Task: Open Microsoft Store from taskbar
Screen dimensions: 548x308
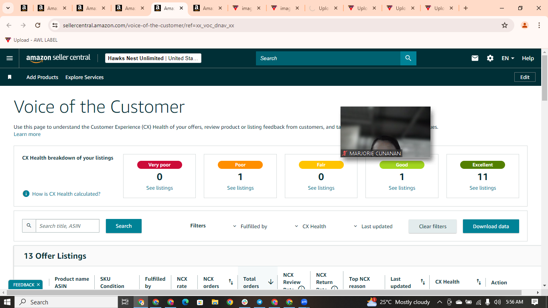Action: point(200,302)
